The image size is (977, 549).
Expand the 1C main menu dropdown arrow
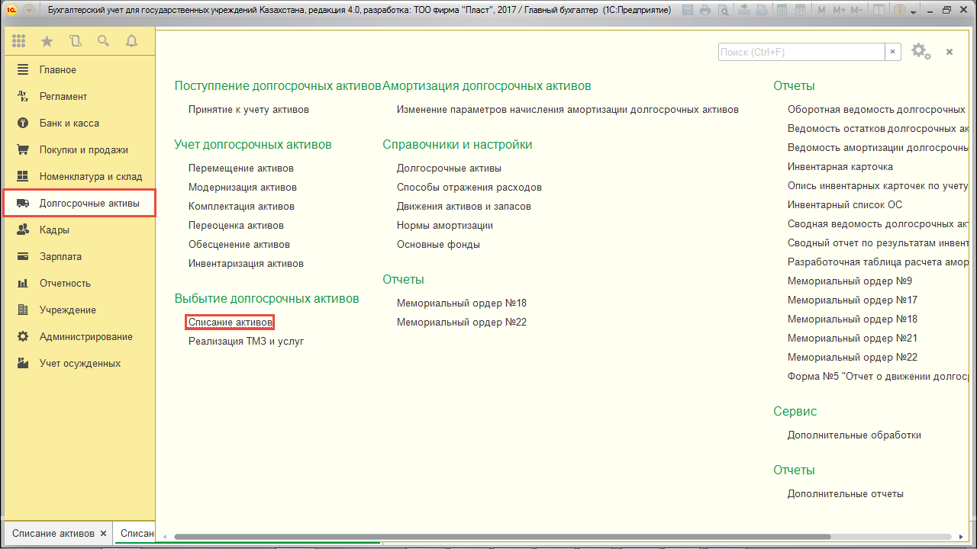click(x=29, y=11)
